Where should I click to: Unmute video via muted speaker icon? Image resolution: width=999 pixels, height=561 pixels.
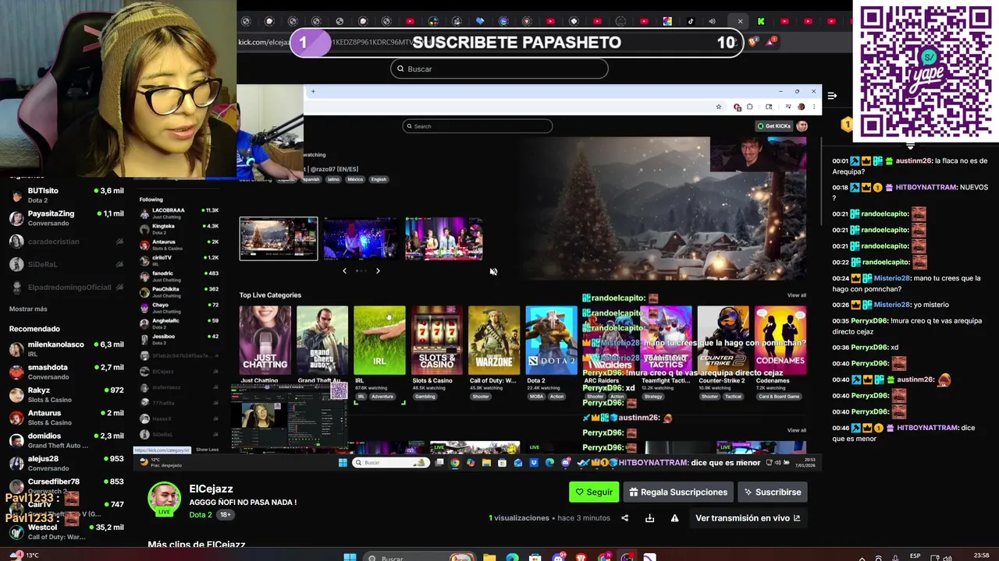tap(493, 272)
